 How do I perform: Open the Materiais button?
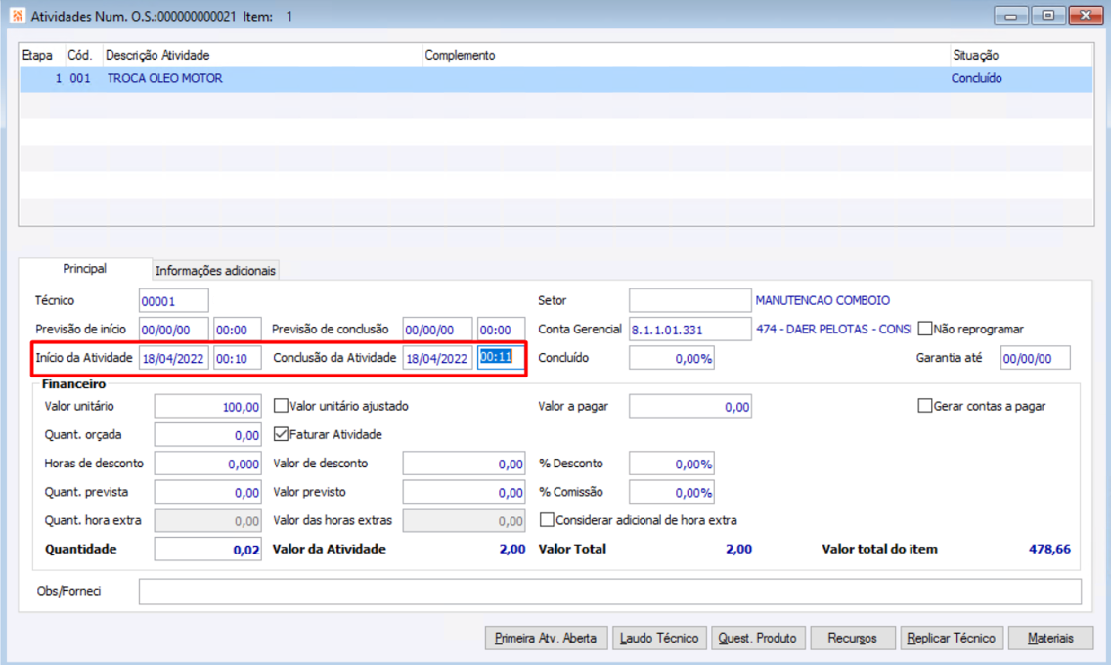[1050, 638]
